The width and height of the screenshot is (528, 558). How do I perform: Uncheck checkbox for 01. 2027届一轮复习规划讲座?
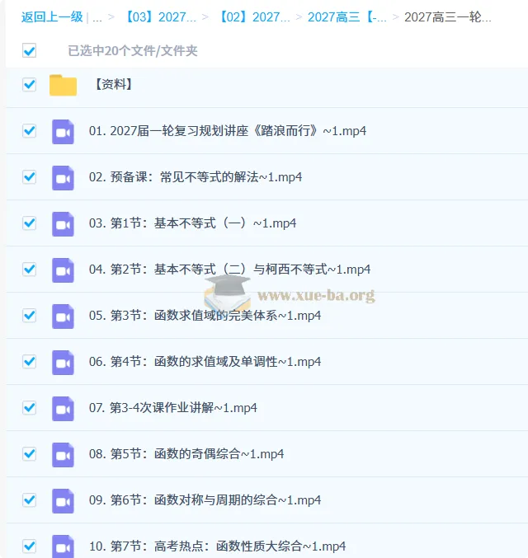29,131
